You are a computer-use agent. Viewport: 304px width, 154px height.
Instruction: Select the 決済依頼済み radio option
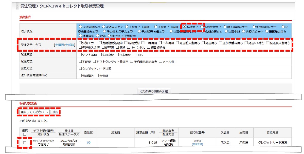tap(80, 27)
